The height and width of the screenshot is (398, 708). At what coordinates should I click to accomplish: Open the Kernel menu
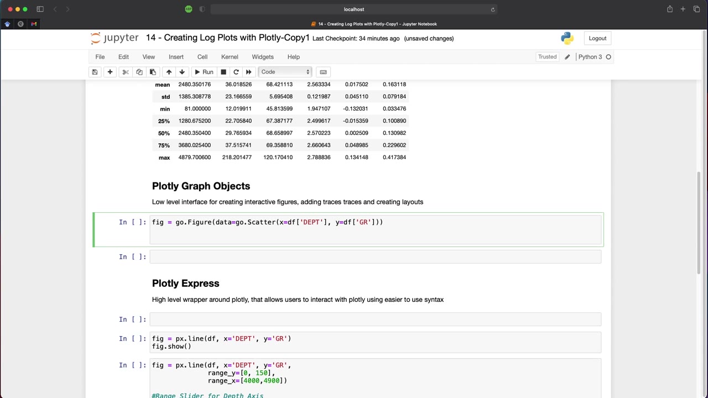[230, 57]
